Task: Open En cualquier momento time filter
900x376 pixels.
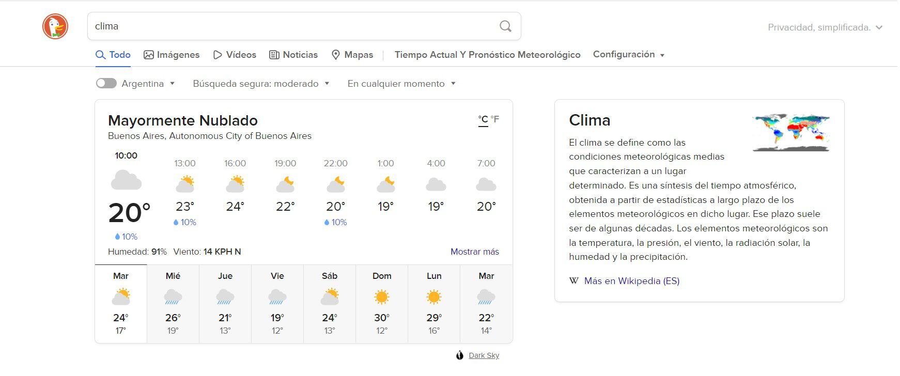Action: (401, 84)
